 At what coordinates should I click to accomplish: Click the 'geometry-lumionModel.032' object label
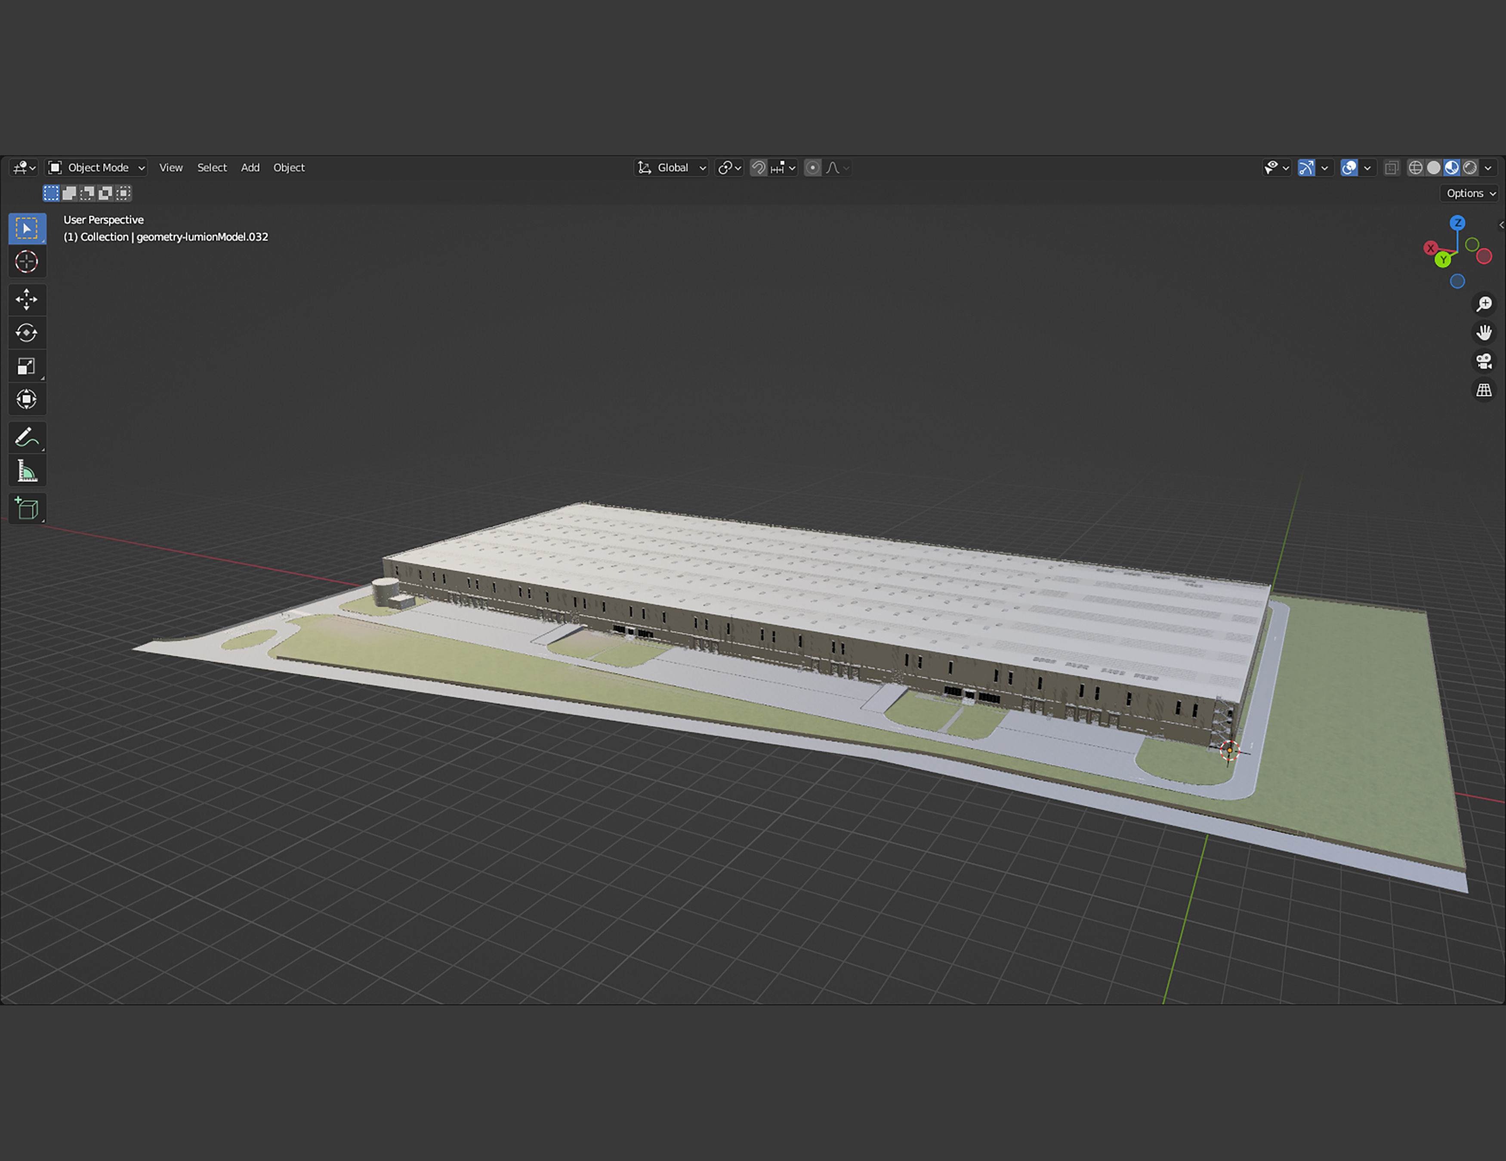point(202,237)
